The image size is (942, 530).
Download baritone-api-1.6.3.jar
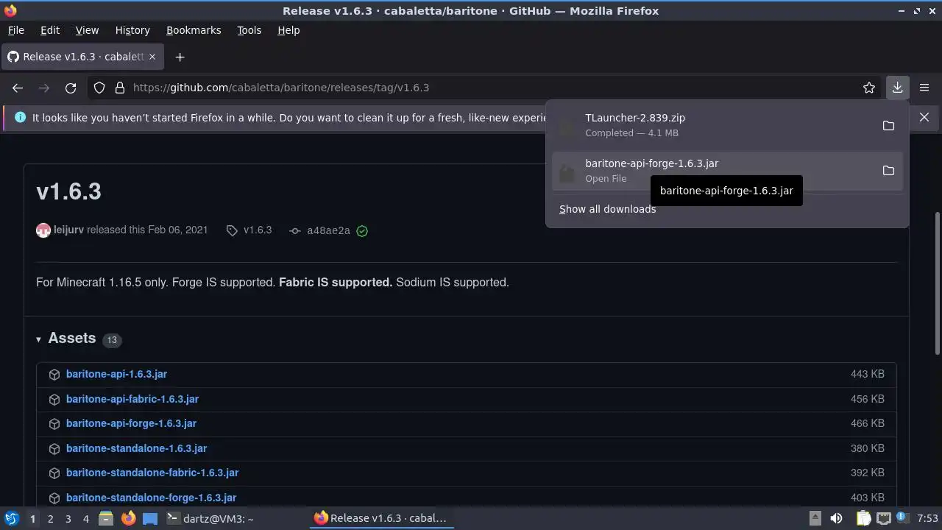pos(116,374)
